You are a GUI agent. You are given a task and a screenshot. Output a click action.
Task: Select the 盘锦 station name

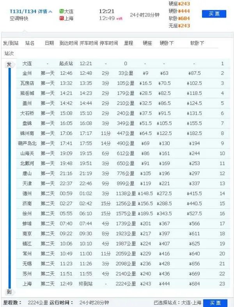coord(27,123)
